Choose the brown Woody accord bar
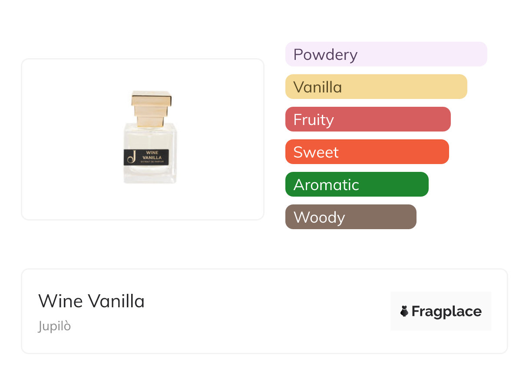This screenshot has width=529, height=375. pos(350,217)
